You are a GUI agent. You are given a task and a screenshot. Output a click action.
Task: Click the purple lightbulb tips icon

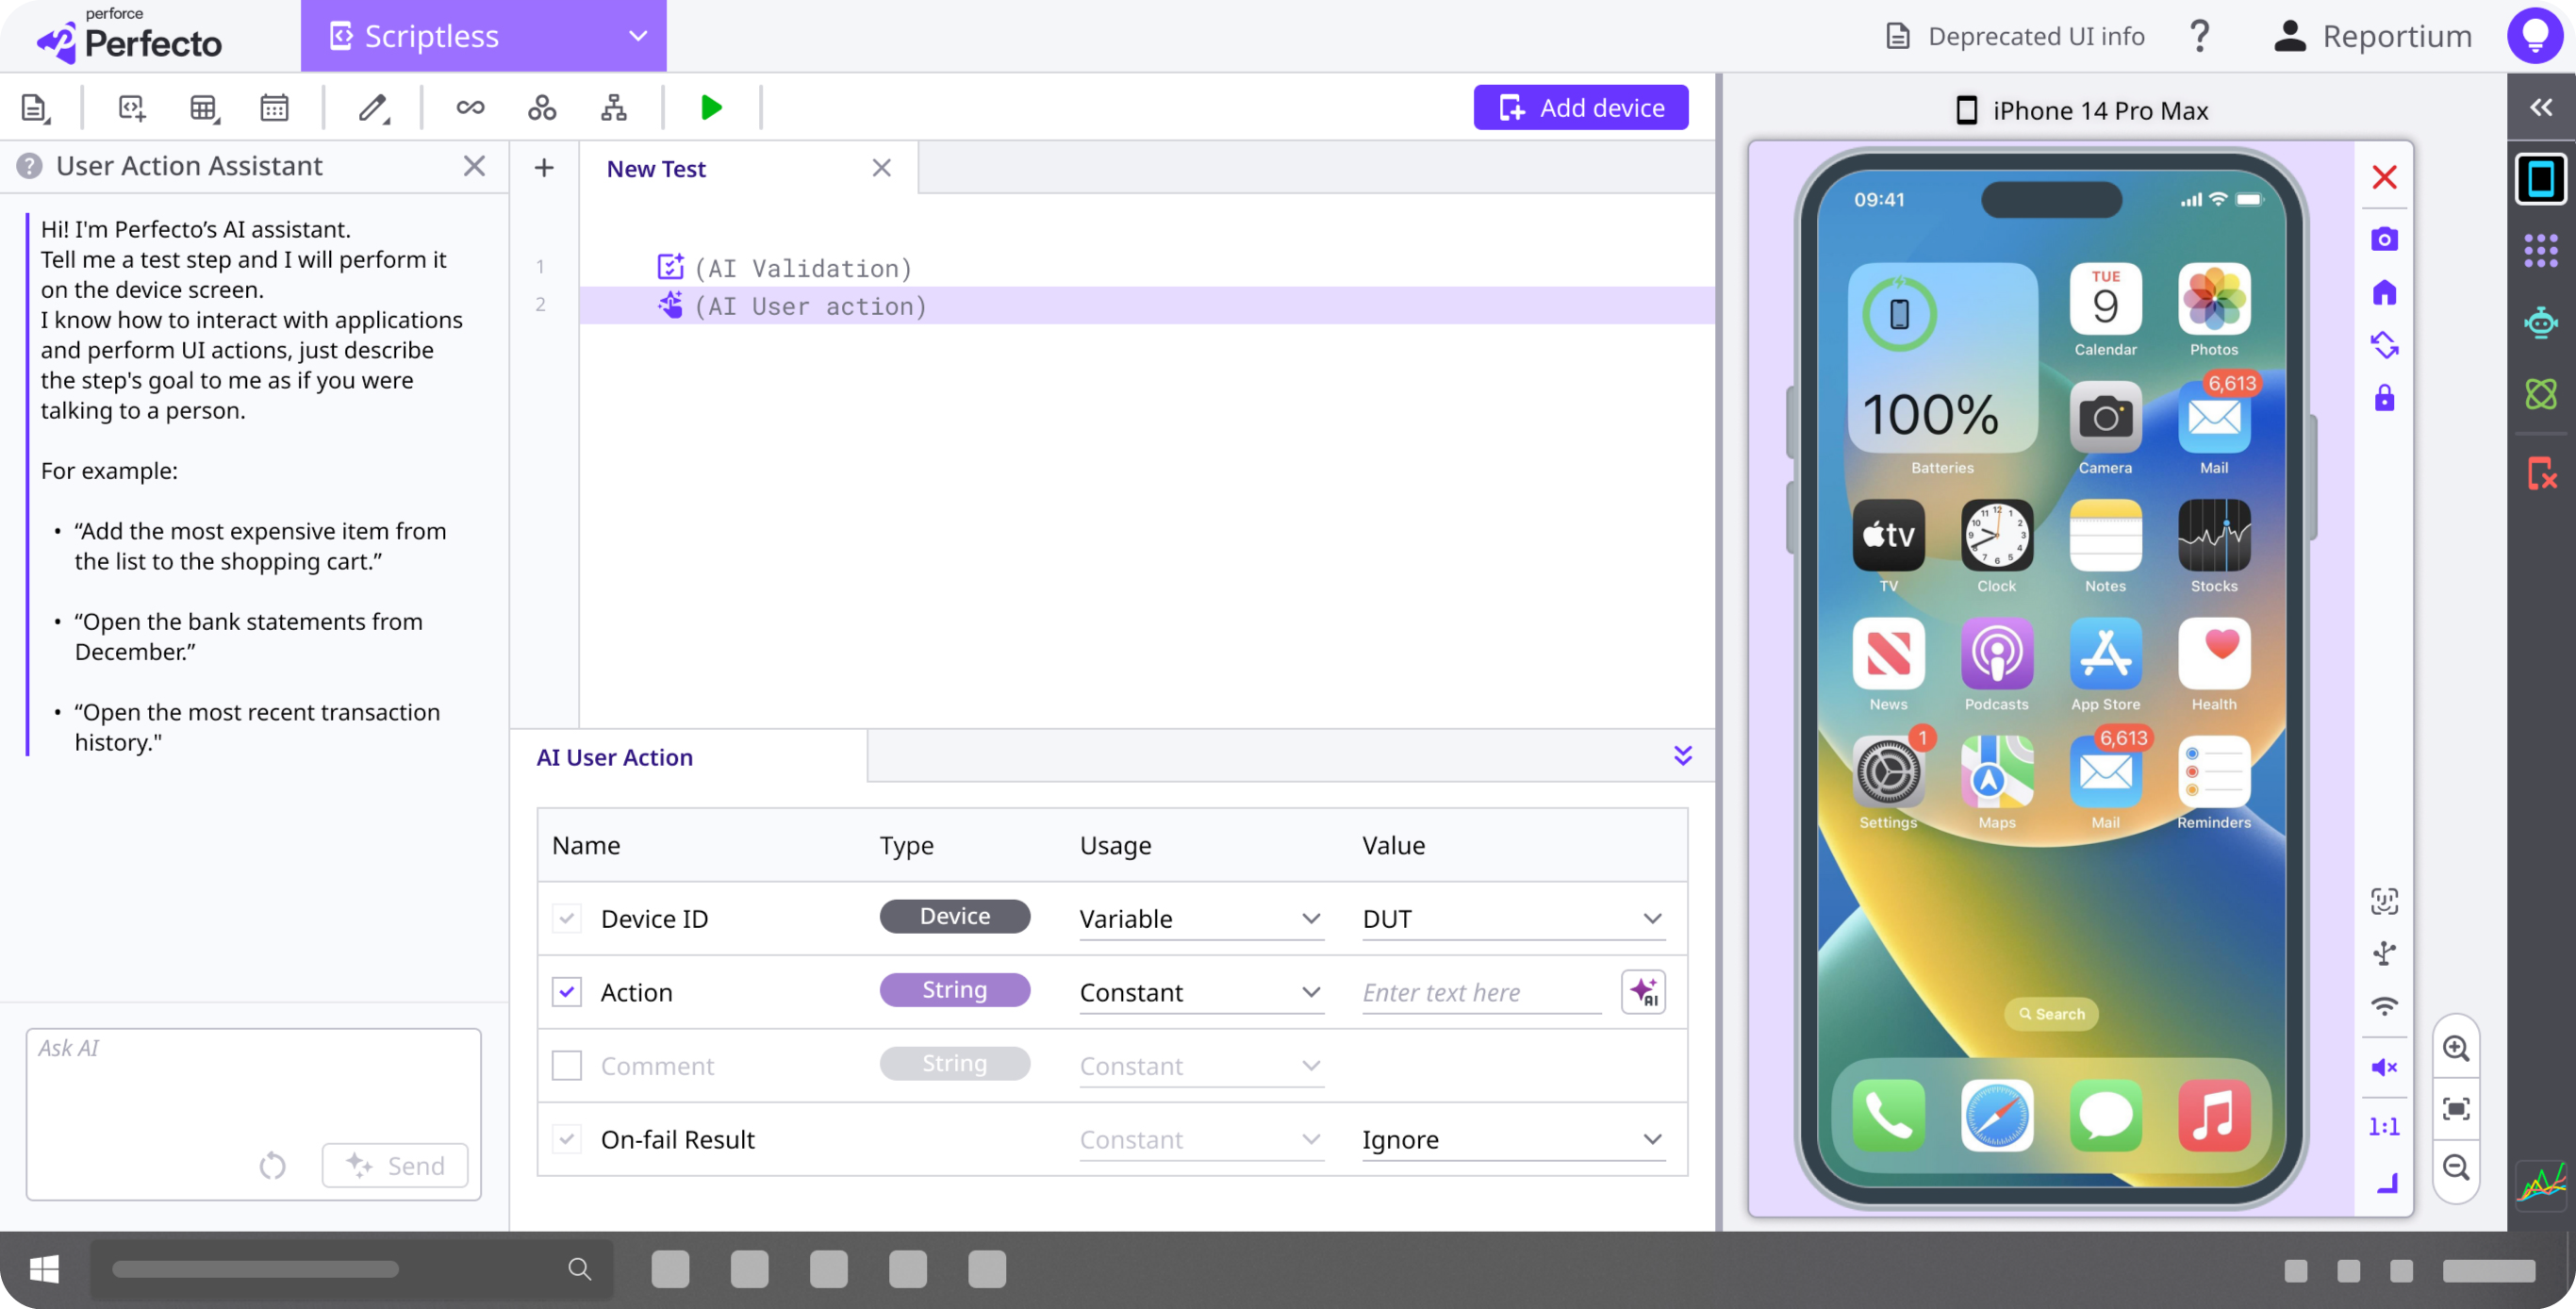(x=2535, y=36)
